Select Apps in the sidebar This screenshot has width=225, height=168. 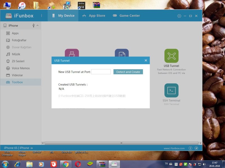pos(15,33)
